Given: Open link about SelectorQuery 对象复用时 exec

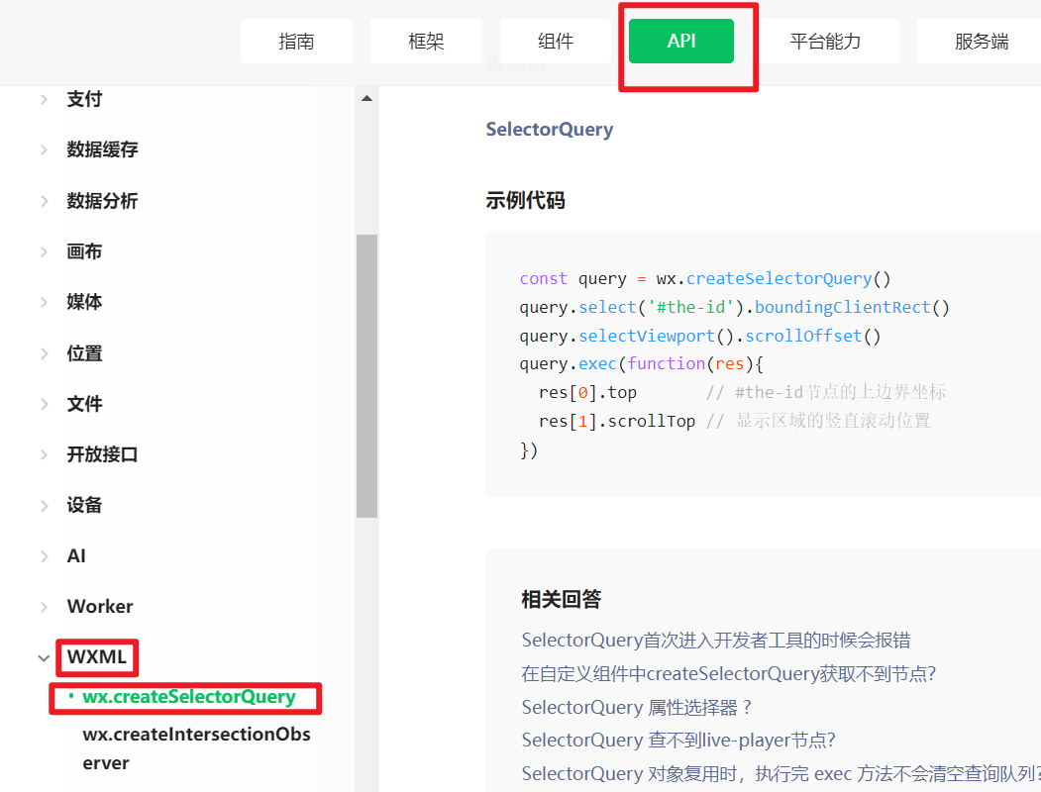Looking at the screenshot, I should (781, 774).
